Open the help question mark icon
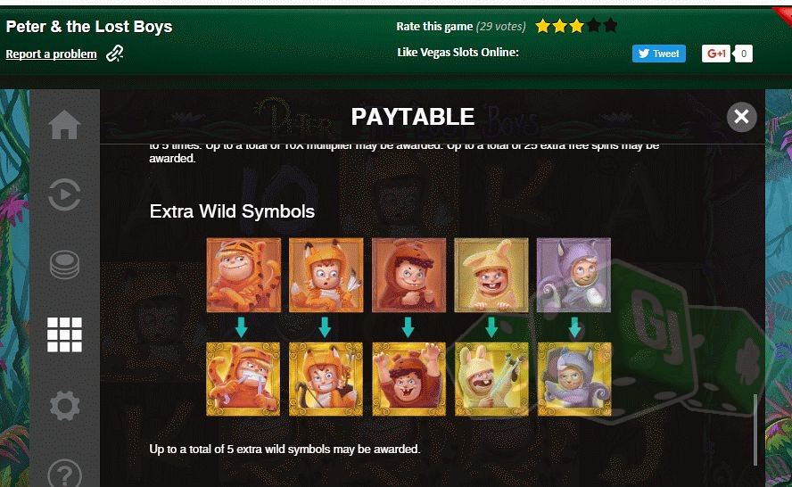Viewport: 792px width, 487px height. [64, 474]
